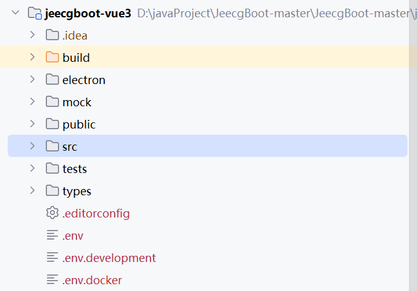
Task: Select the public directory name
Action: 79,125
